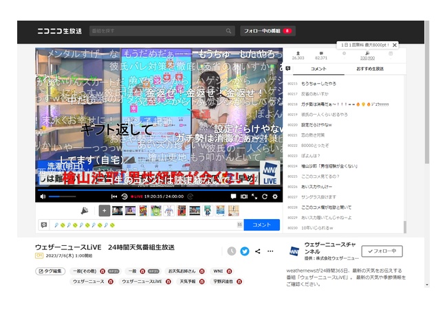Open the WNI tag
This screenshot has width=447, height=309.
[x=218, y=271]
